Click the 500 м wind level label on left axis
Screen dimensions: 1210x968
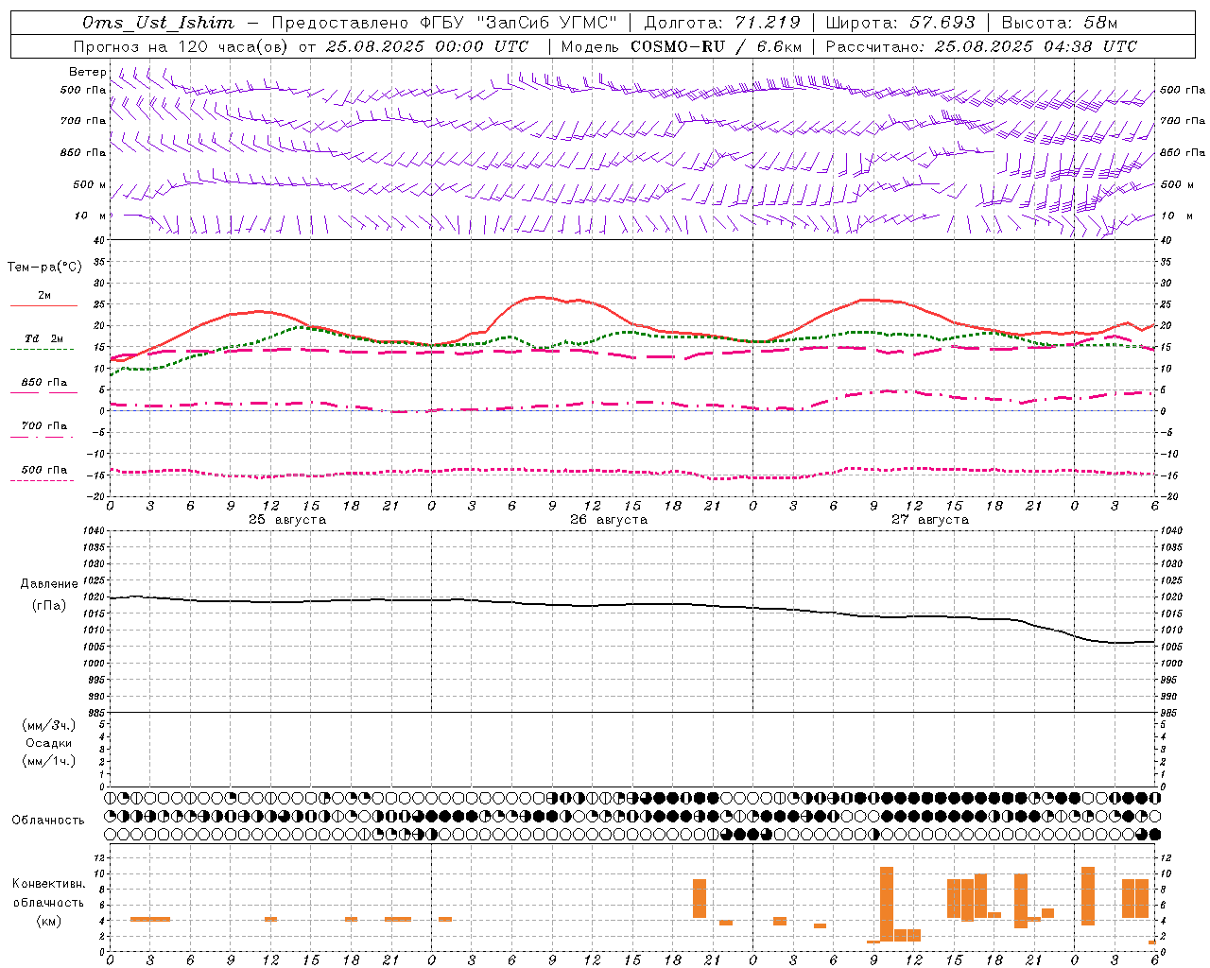pos(90,184)
